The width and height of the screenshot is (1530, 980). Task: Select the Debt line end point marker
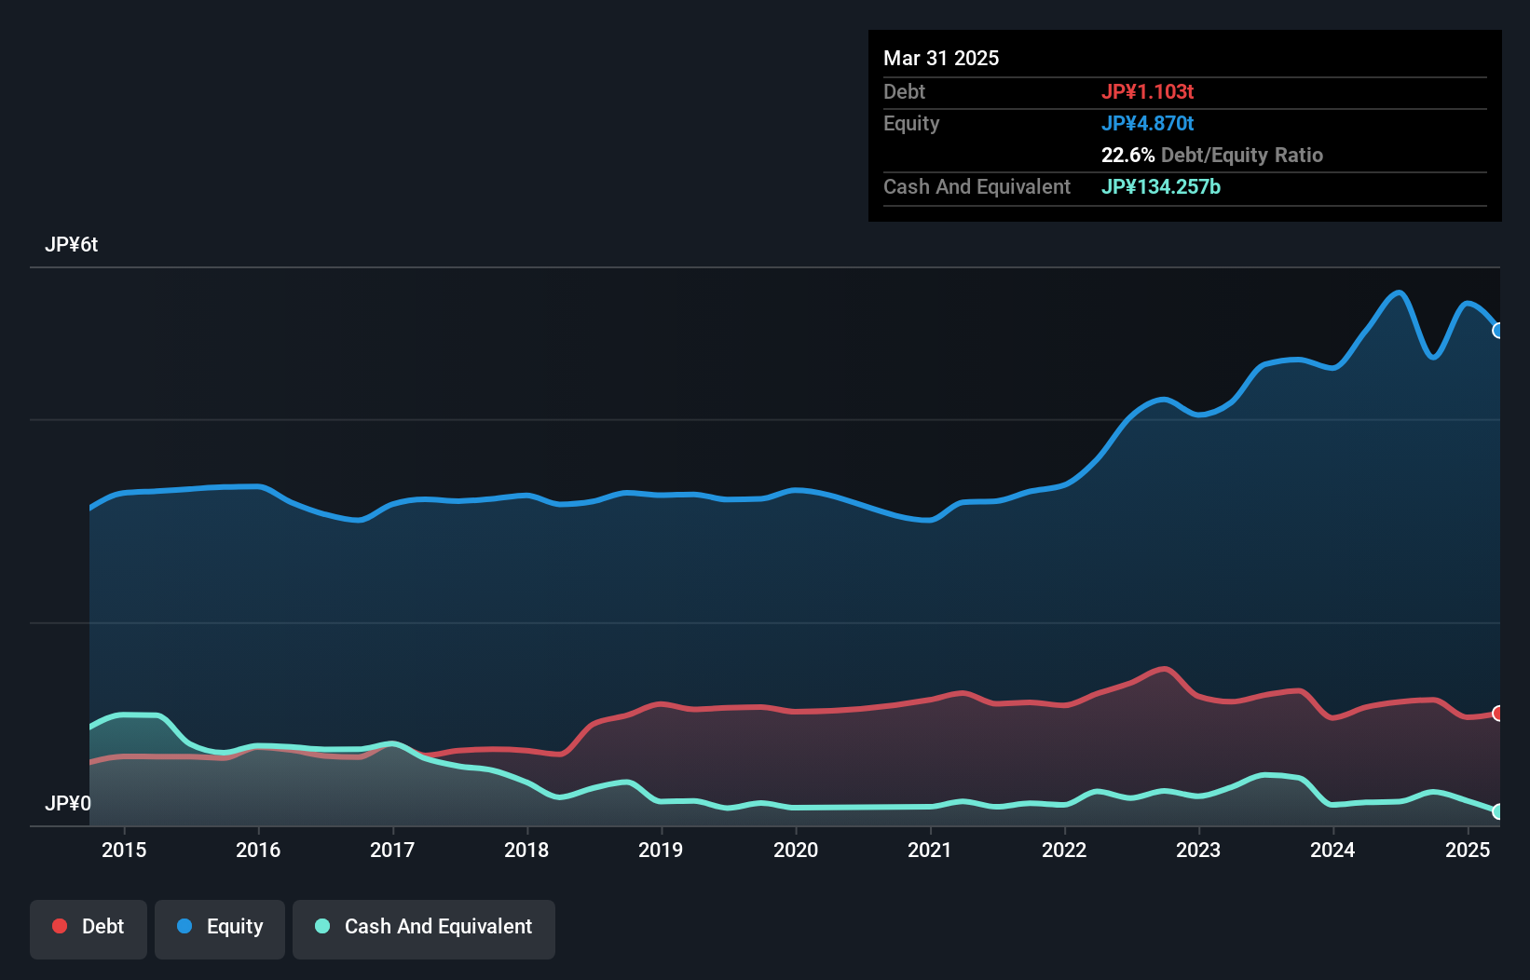click(x=1498, y=714)
